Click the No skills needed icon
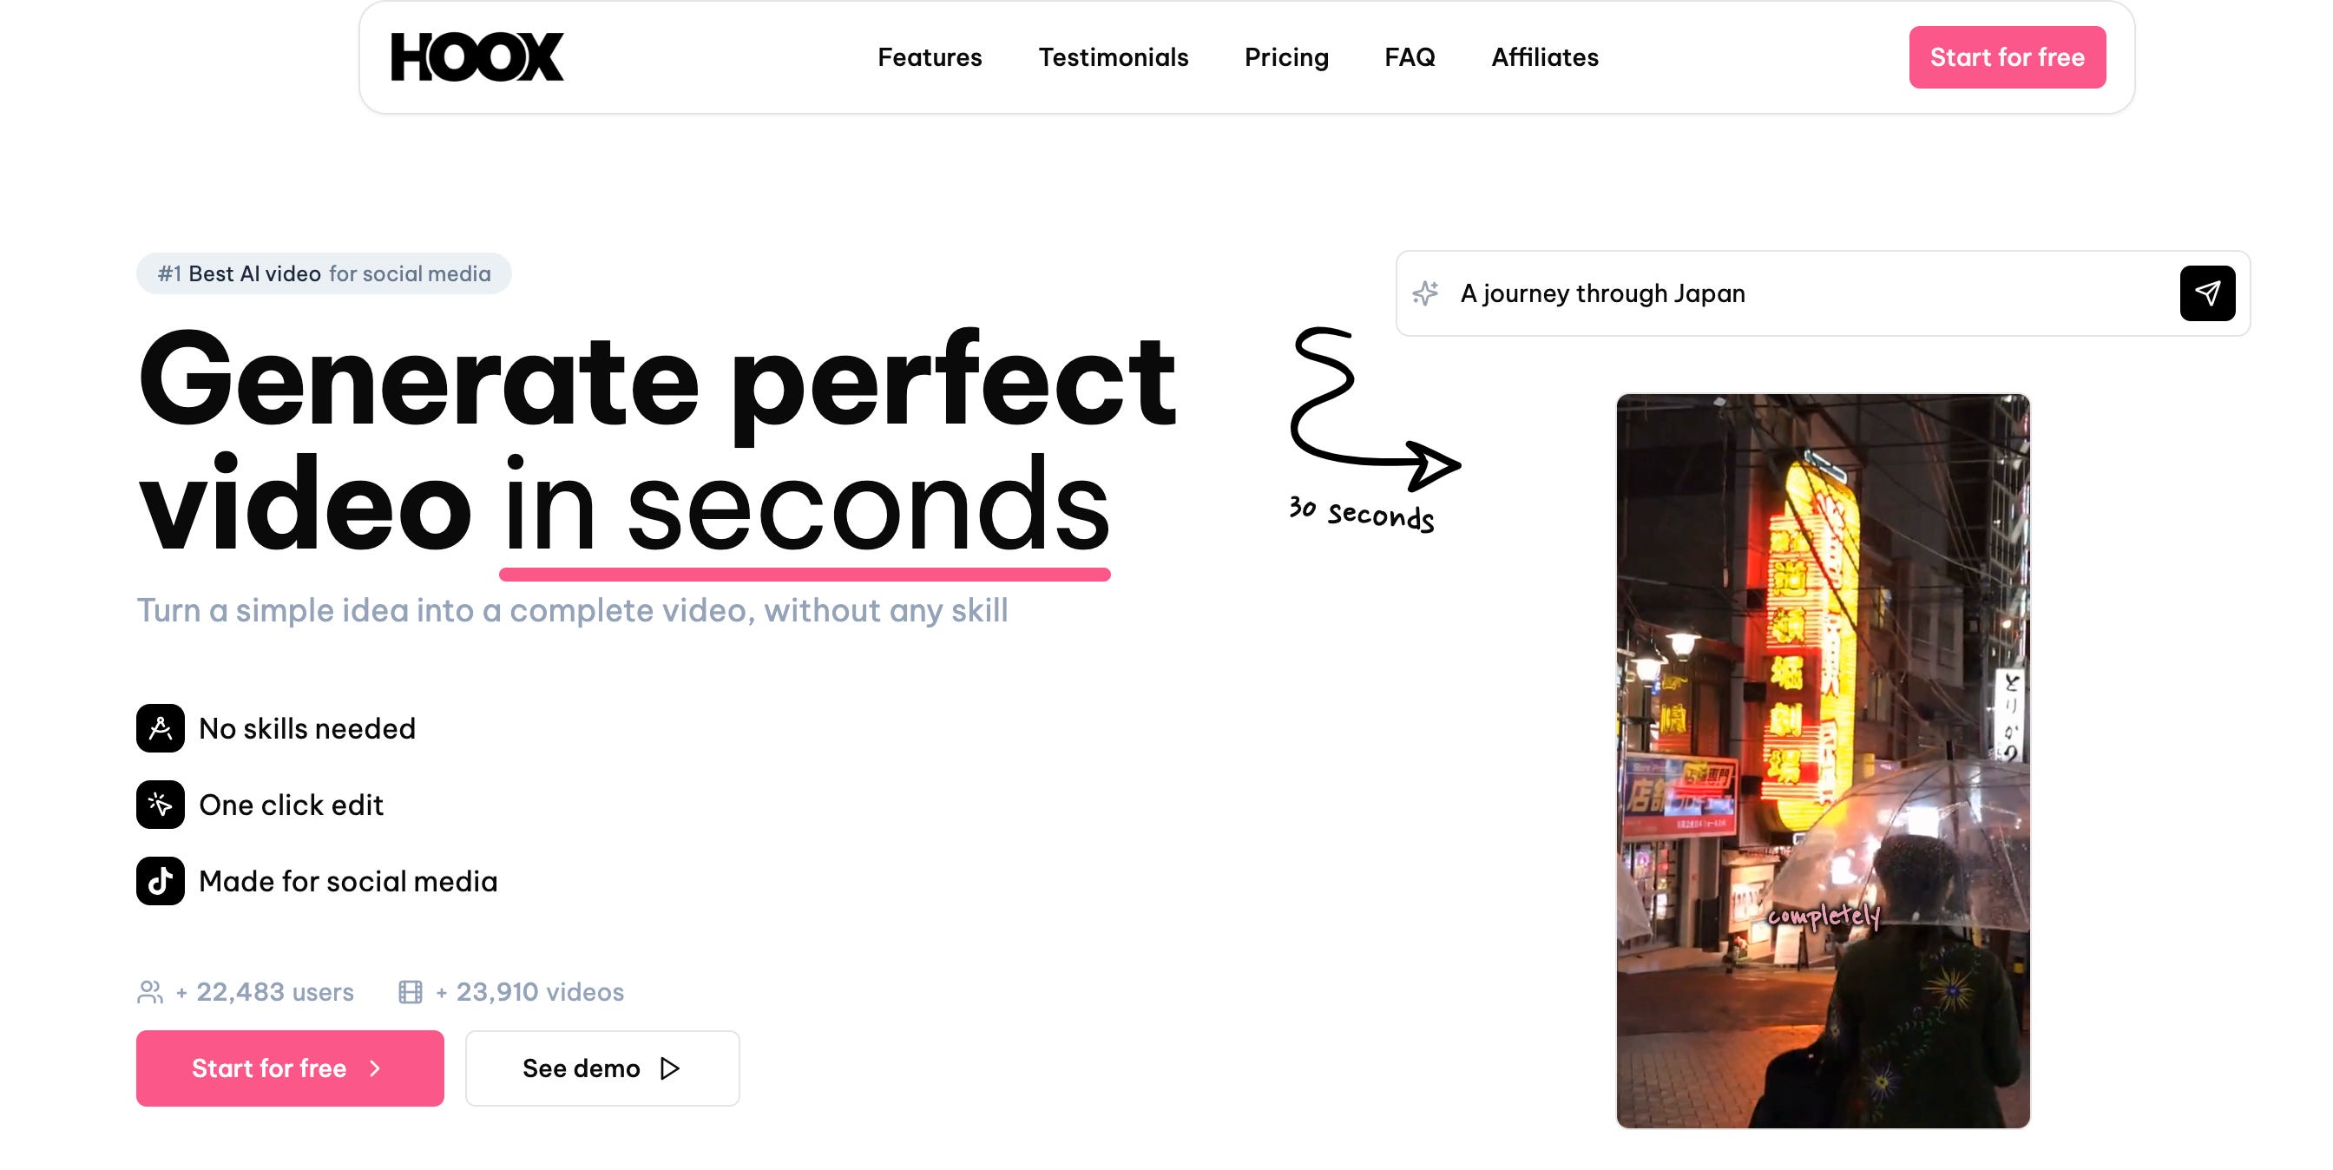 click(161, 728)
